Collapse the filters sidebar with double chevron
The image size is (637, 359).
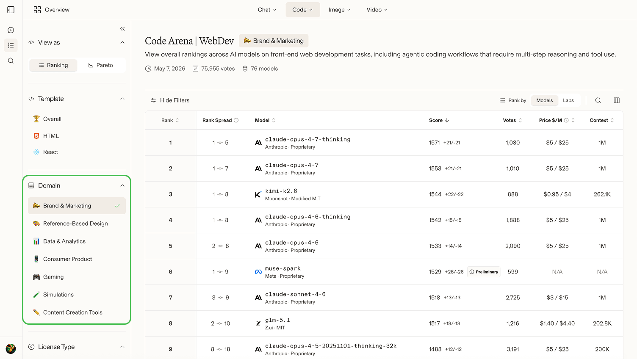(122, 29)
